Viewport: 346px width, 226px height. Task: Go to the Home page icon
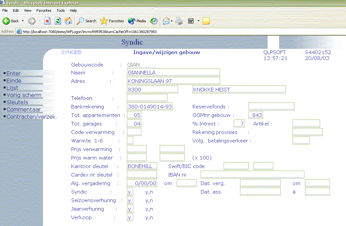click(69, 21)
